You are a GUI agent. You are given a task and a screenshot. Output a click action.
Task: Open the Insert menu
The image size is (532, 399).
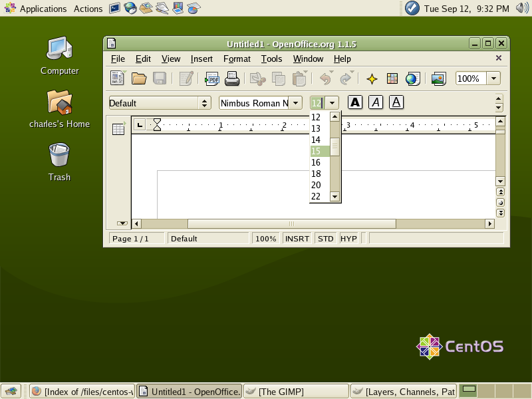pyautogui.click(x=201, y=59)
